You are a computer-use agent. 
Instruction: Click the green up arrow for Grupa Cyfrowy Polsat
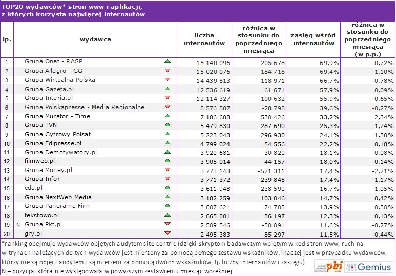point(168,134)
